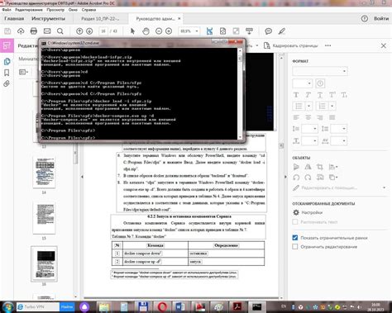Open the attachments paperclip panel icon
Image resolution: width=392 pixels, height=313 pixels.
click(7, 83)
